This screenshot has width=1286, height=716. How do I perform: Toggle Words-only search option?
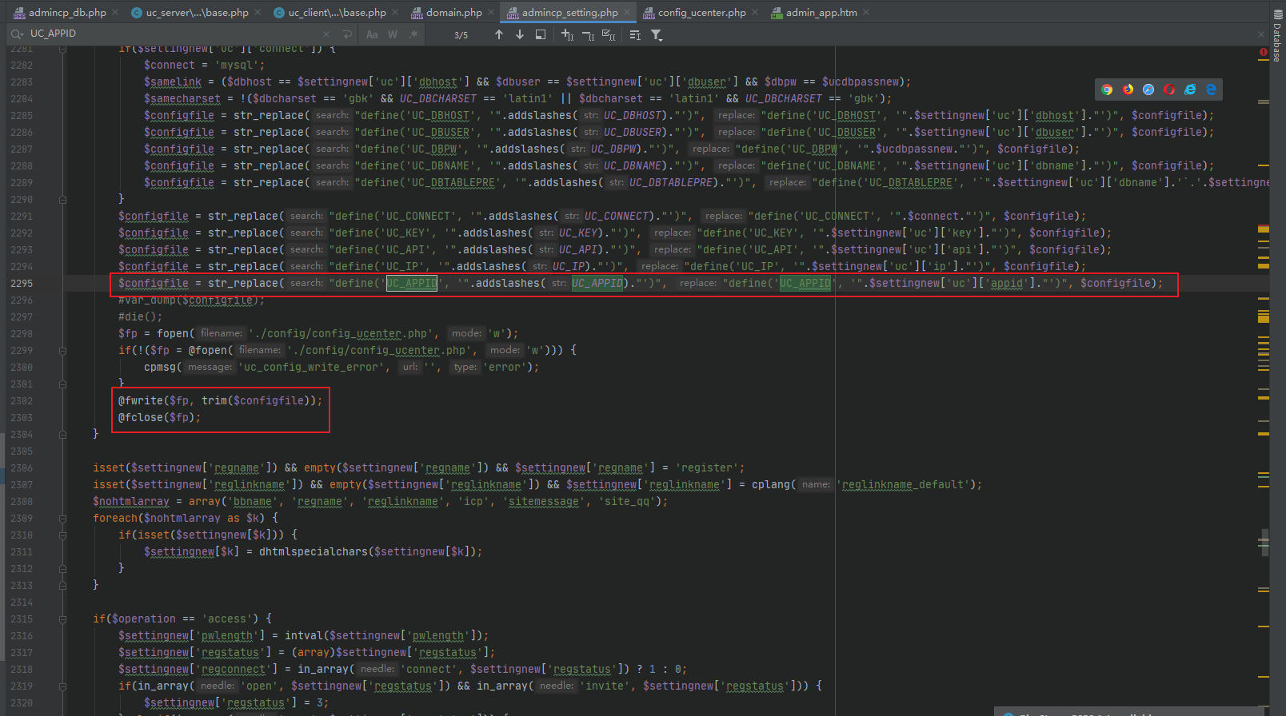coord(393,34)
